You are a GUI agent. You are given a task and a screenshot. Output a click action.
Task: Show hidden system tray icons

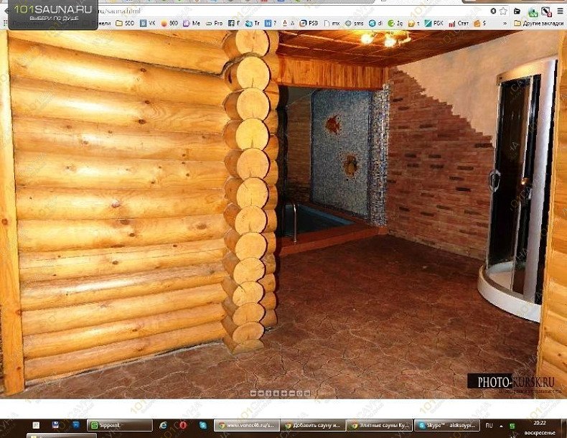pyautogui.click(x=501, y=426)
